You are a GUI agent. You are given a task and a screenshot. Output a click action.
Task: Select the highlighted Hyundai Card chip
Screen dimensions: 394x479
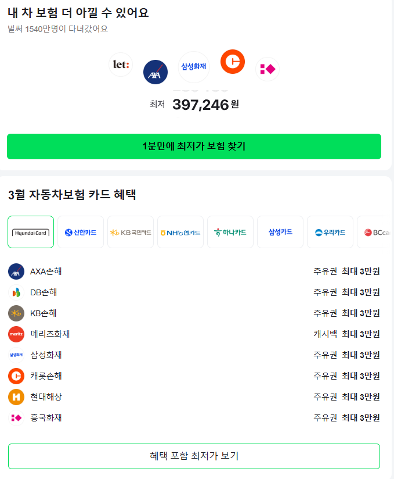(x=30, y=231)
